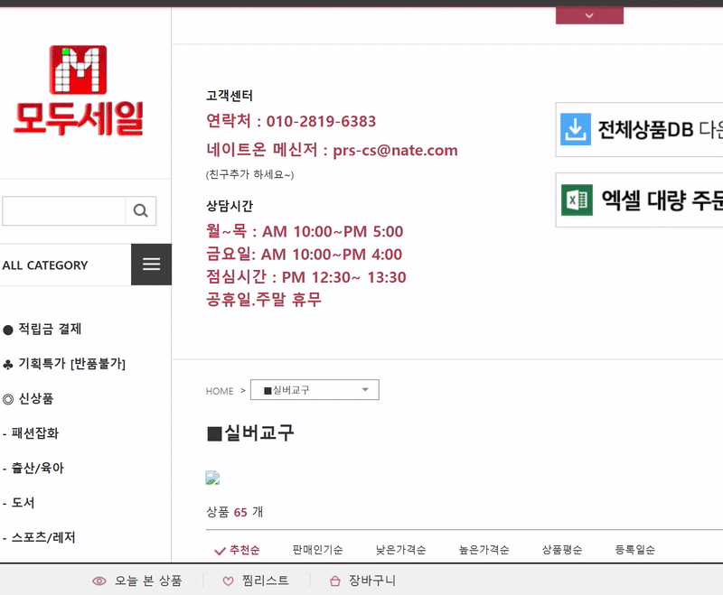Expand the red chevron dropdown at top
The width and height of the screenshot is (723, 595).
(x=589, y=14)
